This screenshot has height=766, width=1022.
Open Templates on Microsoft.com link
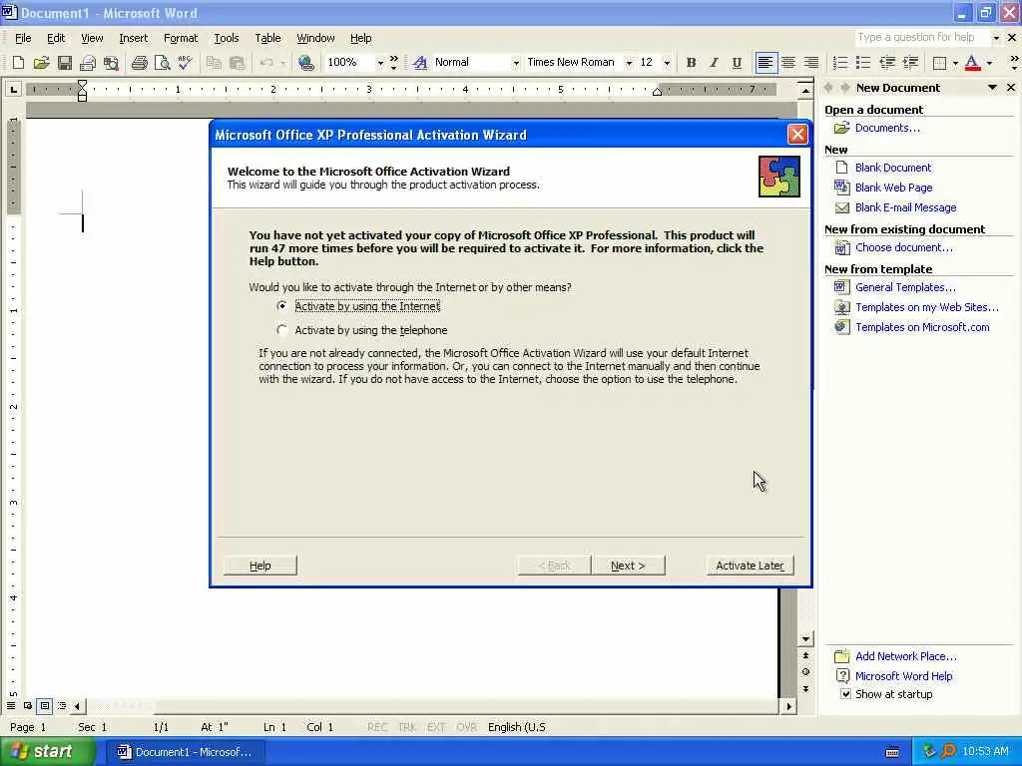tap(922, 327)
